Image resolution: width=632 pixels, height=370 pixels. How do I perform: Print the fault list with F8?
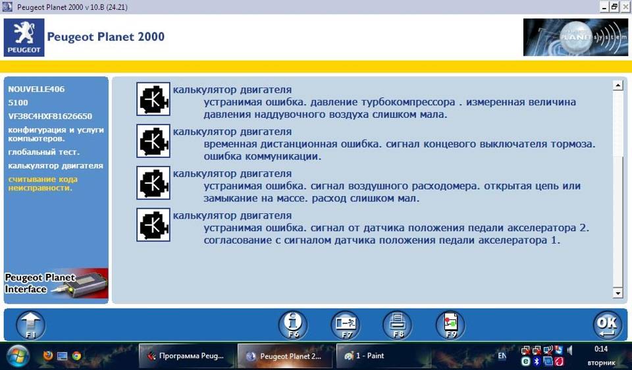(398, 325)
